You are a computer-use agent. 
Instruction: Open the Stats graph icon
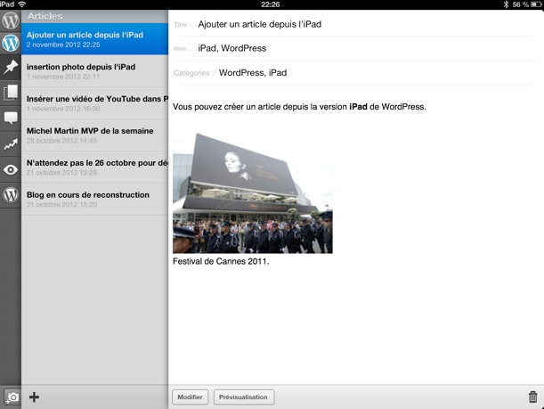coord(11,144)
